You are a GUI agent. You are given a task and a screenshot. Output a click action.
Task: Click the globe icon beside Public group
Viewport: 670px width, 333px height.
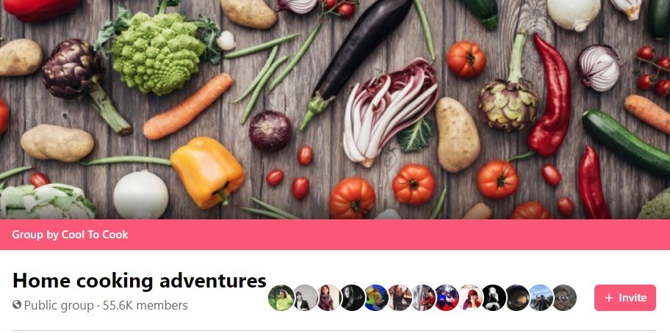pos(17,304)
